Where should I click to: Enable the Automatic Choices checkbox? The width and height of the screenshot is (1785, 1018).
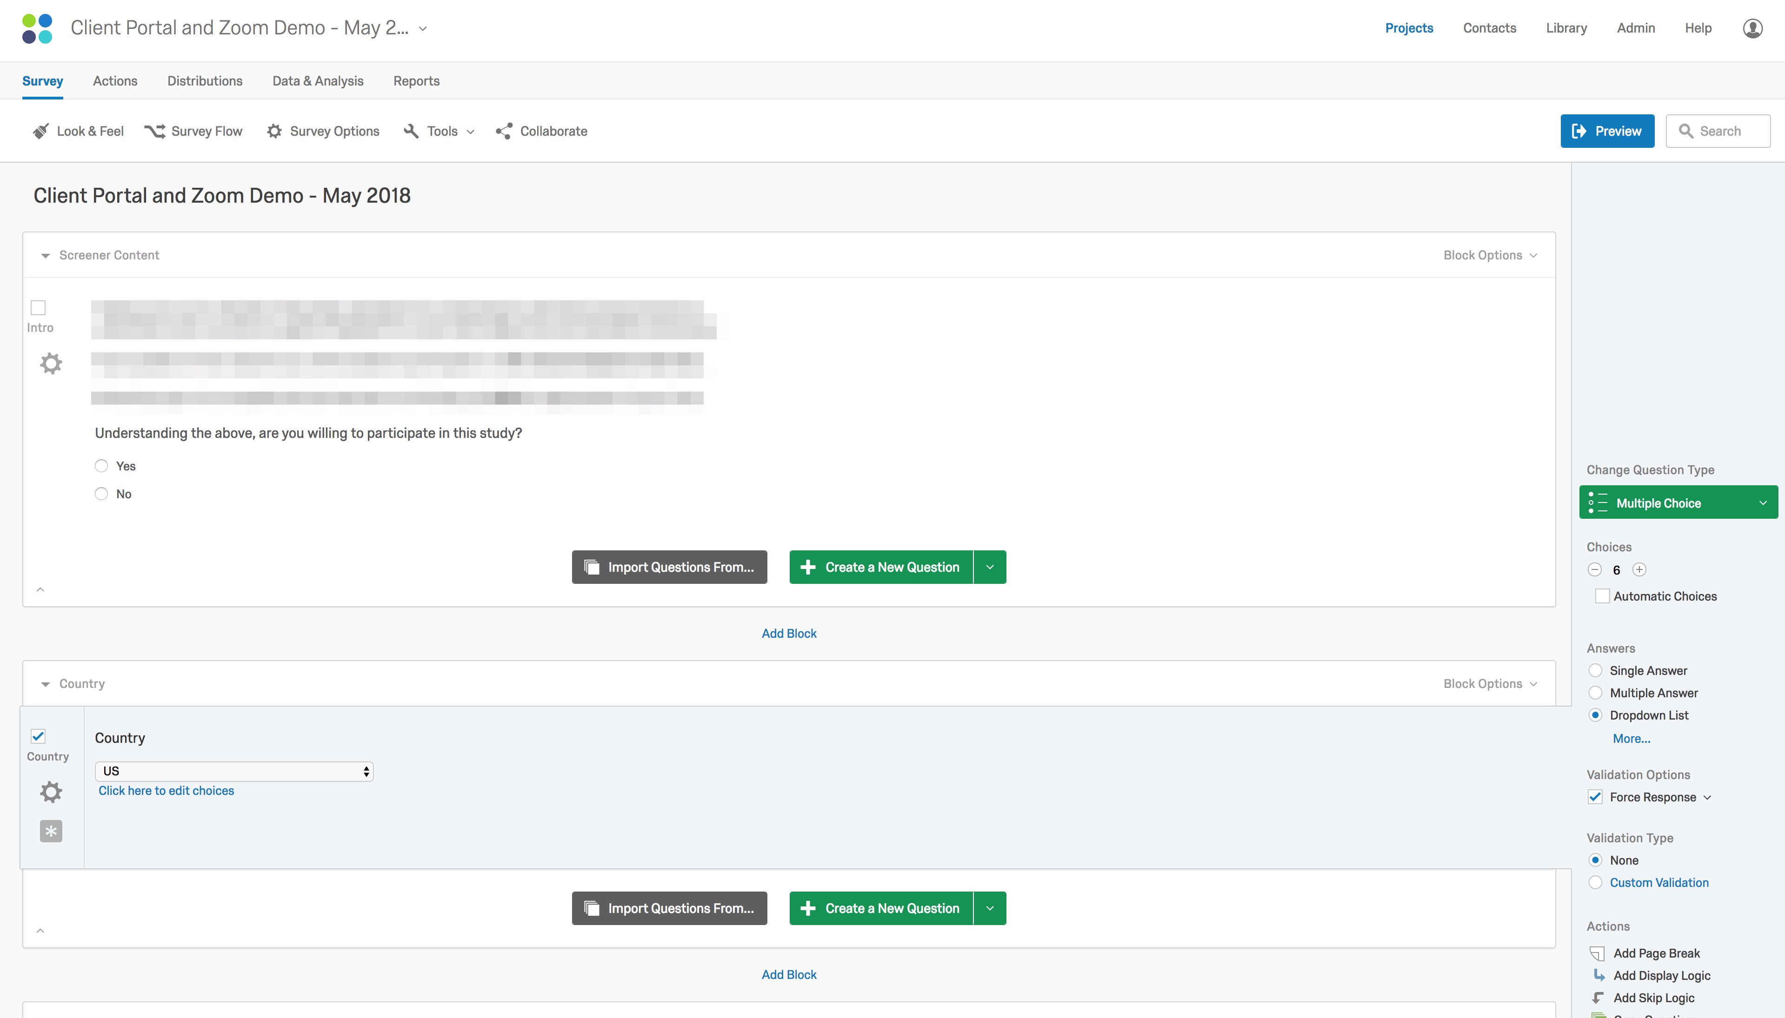[1602, 596]
